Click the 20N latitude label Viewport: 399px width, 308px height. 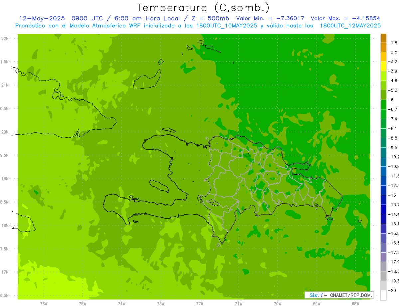point(5,132)
